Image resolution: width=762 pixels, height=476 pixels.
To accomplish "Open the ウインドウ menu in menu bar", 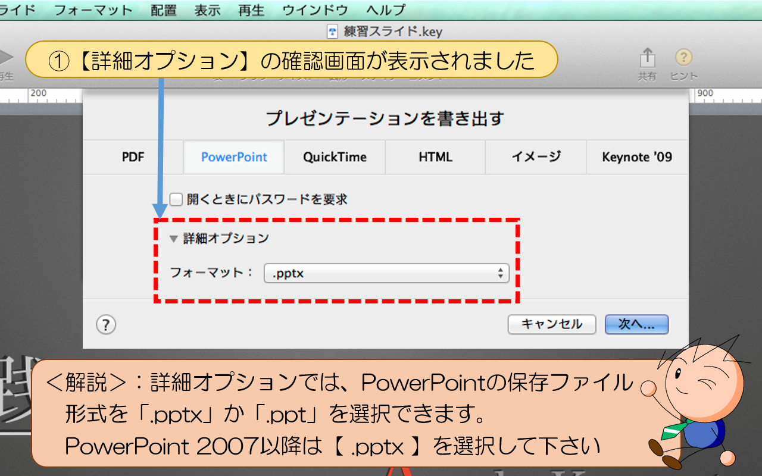I will pyautogui.click(x=315, y=10).
